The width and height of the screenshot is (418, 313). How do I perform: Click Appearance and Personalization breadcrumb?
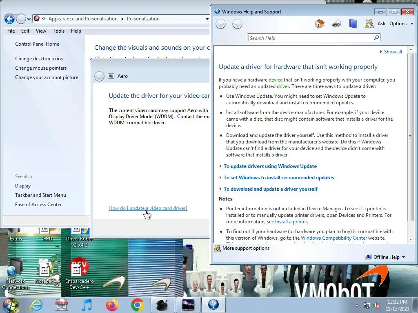click(x=83, y=19)
